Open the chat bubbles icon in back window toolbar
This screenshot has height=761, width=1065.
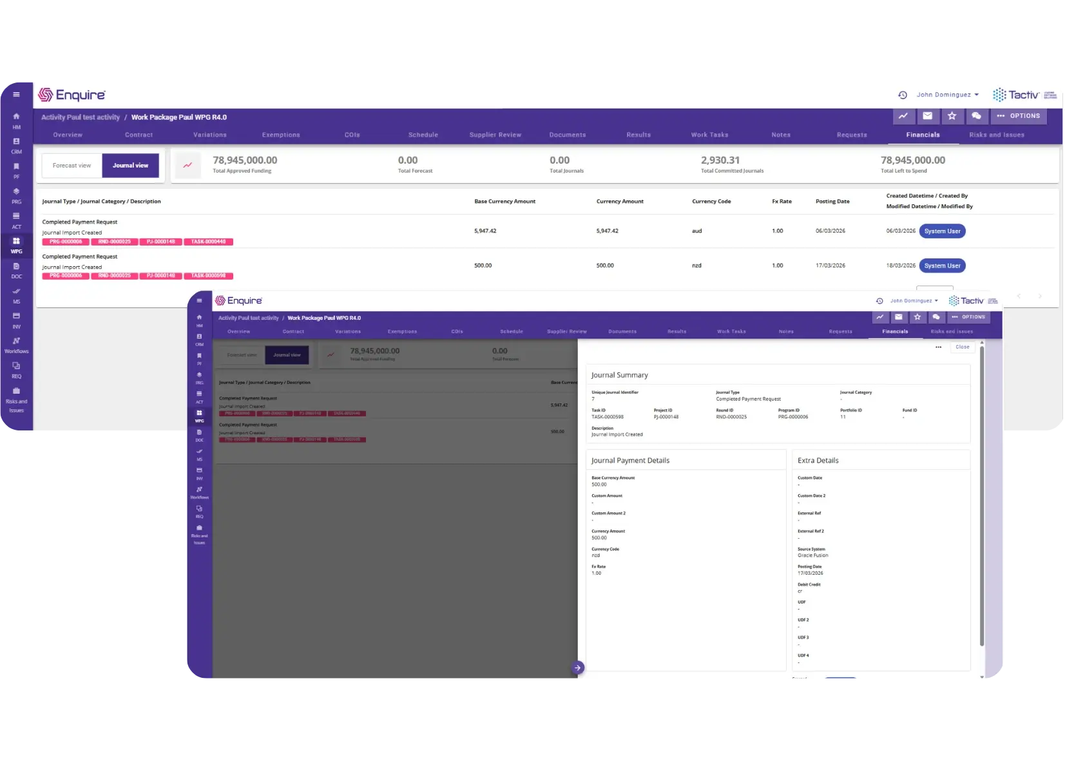click(x=977, y=116)
